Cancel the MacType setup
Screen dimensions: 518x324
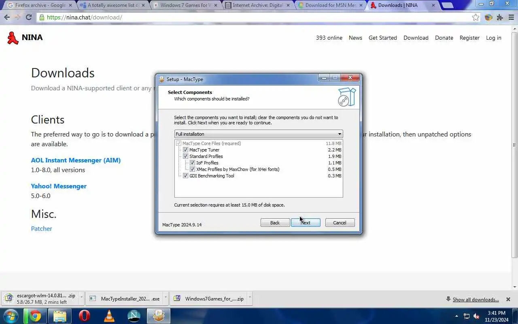(x=340, y=223)
